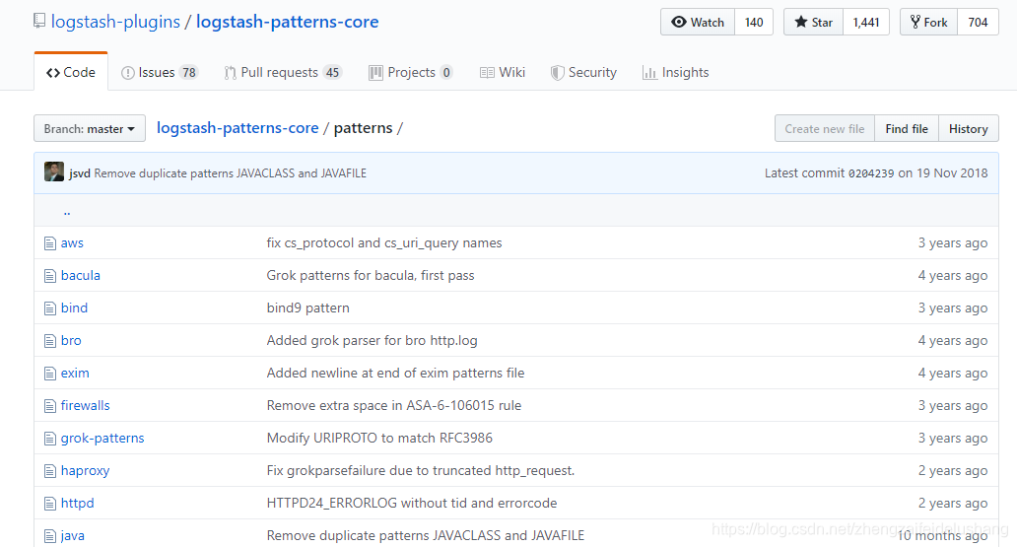Click the file icon beside firewalls
Image resolution: width=1017 pixels, height=547 pixels.
50,406
